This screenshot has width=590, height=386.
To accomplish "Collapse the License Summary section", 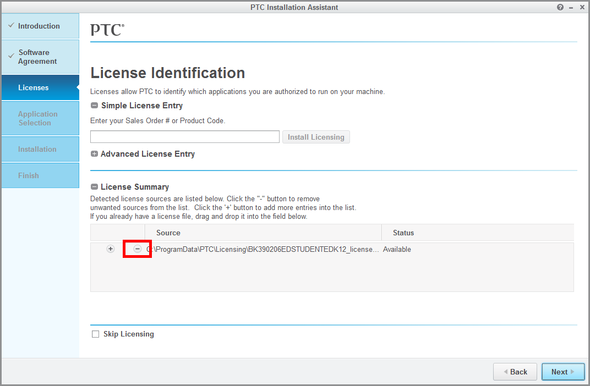I will pyautogui.click(x=95, y=187).
